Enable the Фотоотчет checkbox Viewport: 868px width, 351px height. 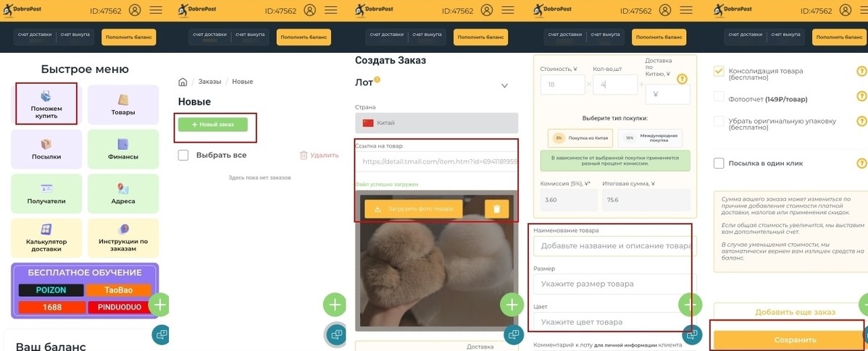point(719,96)
